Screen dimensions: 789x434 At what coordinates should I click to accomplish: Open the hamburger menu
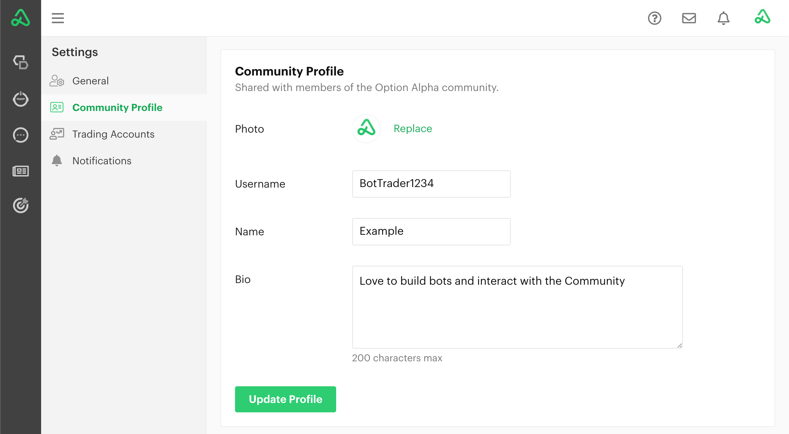coord(58,18)
